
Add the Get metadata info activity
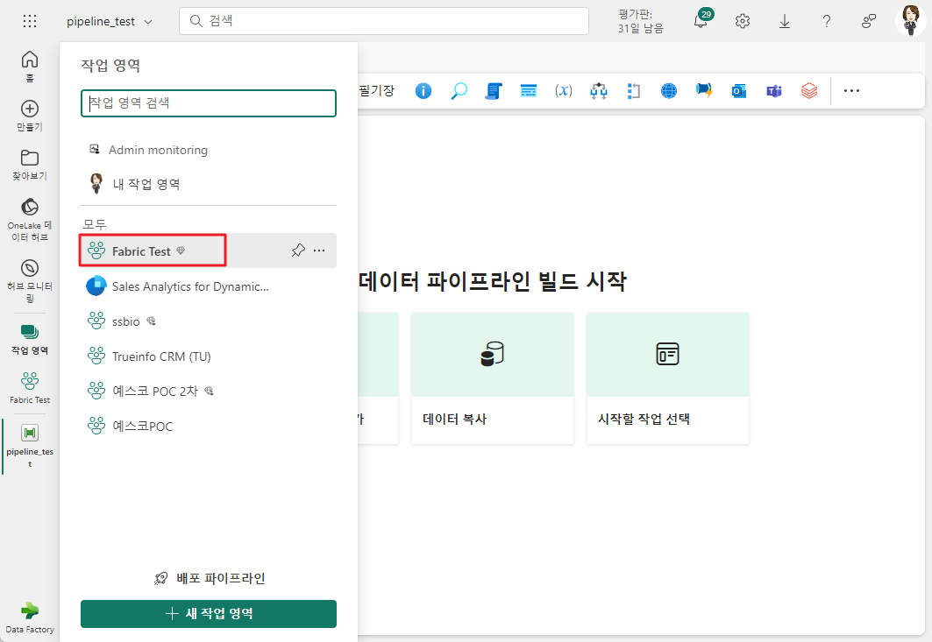pos(423,91)
